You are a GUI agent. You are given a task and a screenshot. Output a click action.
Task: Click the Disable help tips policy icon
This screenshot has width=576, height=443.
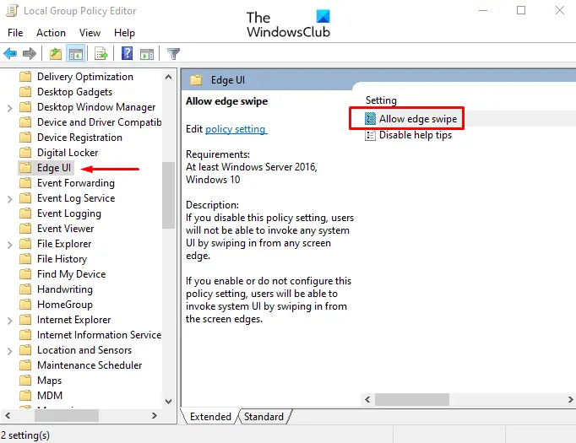click(x=370, y=135)
